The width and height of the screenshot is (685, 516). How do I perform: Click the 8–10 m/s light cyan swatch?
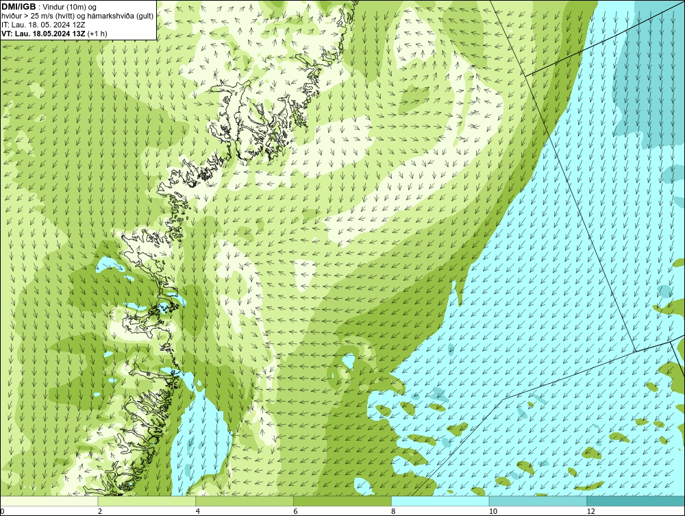coord(440,501)
